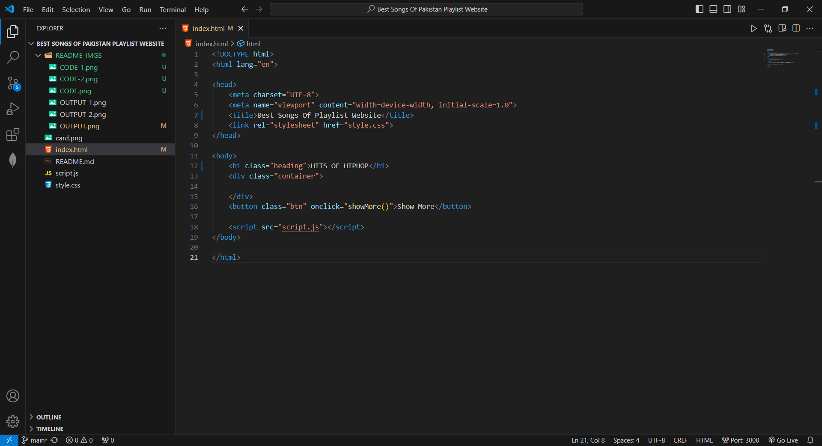822x446 pixels.
Task: Open the Manage gear icon
Action: pyautogui.click(x=13, y=422)
